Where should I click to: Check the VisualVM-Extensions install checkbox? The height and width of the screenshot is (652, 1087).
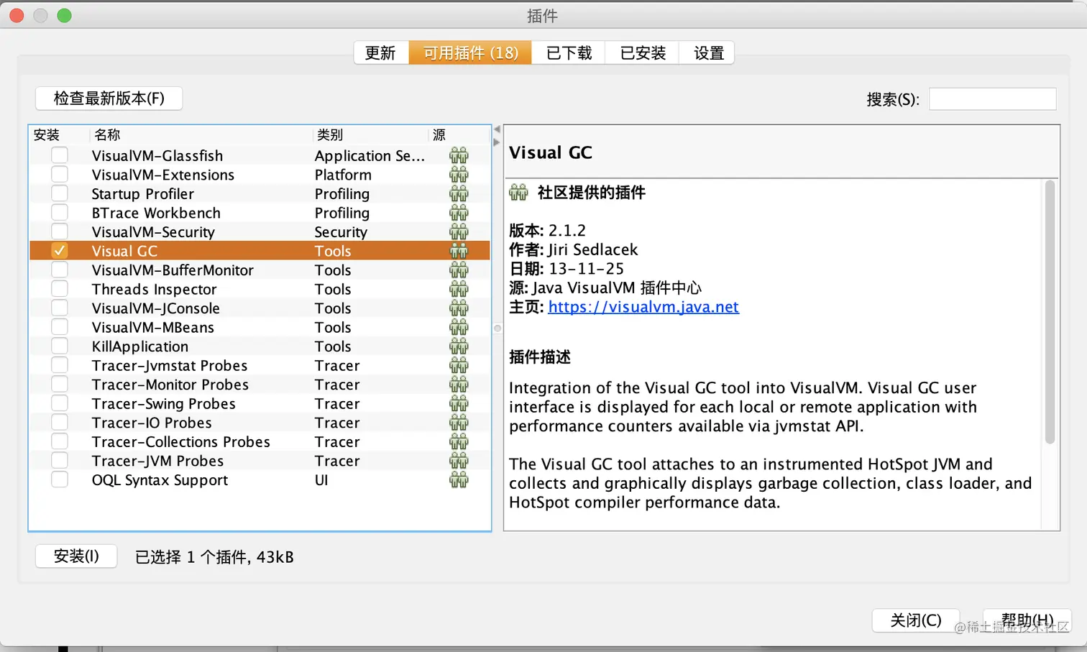[x=60, y=175]
